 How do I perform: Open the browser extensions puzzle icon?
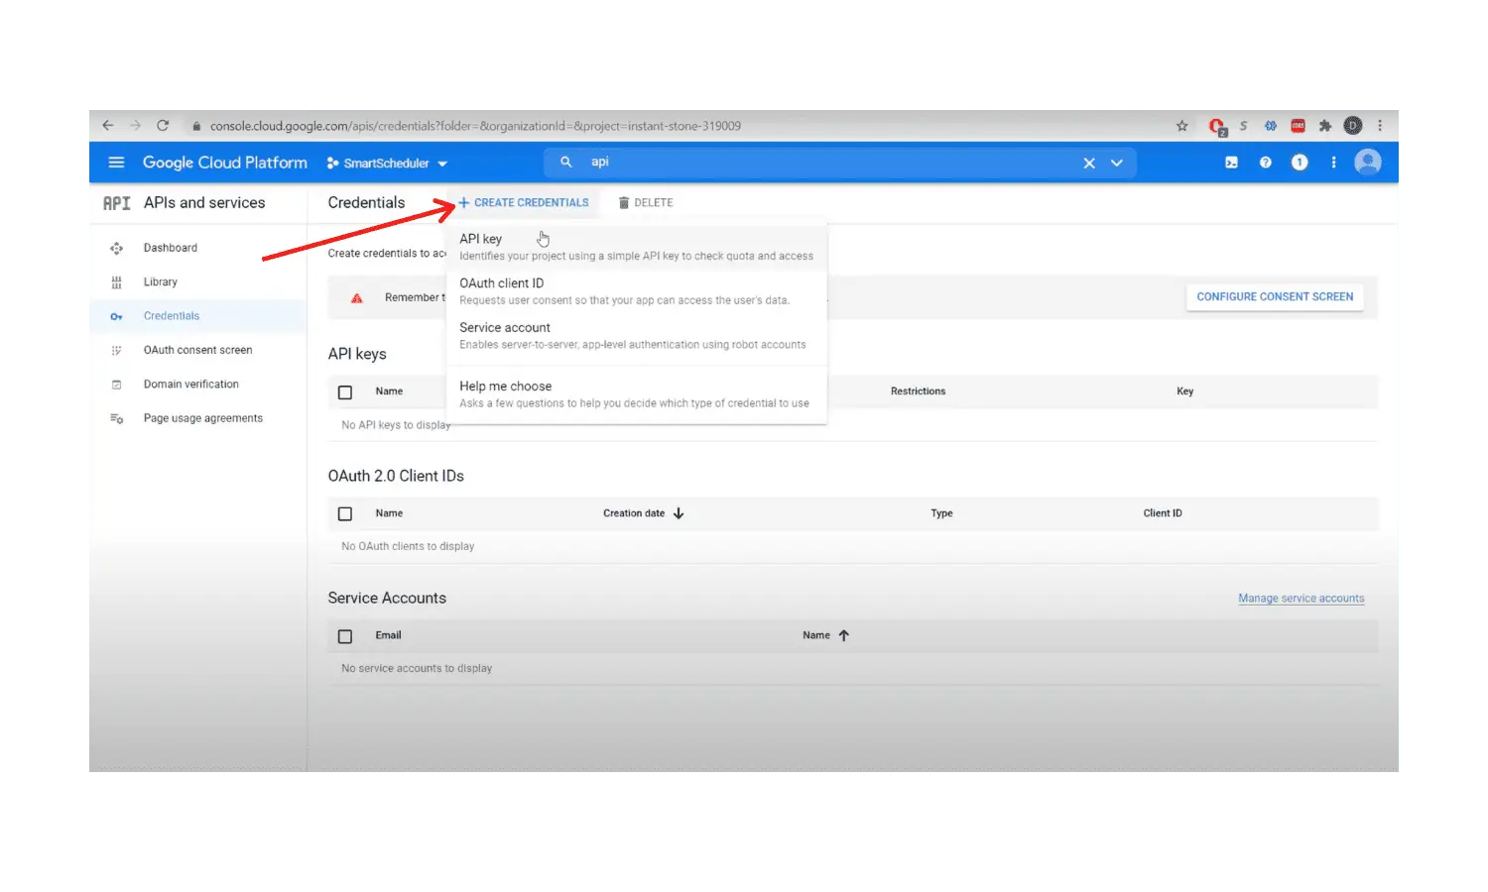pos(1324,126)
